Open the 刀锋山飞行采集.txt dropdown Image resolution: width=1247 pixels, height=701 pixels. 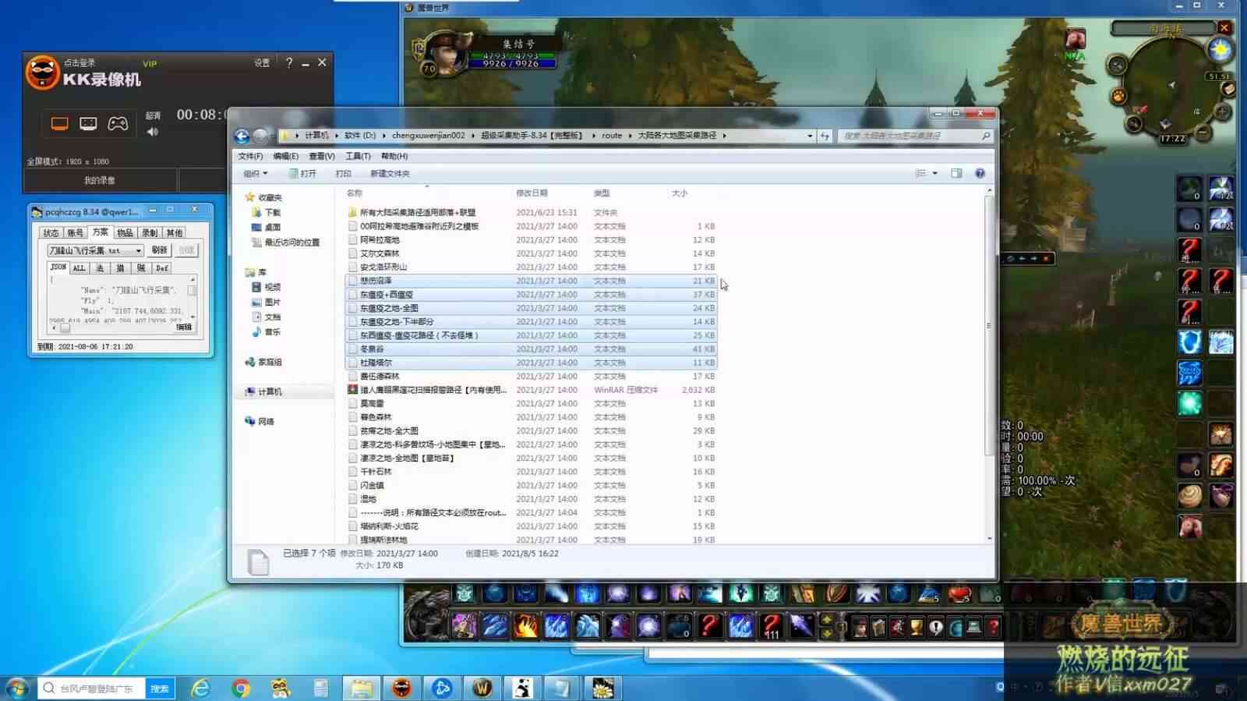[138, 250]
